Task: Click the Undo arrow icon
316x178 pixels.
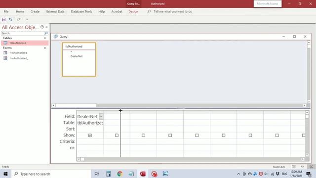Action: (x=10, y=19)
